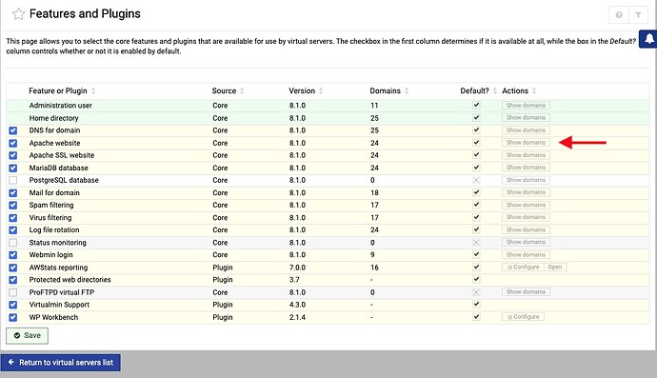Screen dimensions: 657x378
Task: Toggle default checkbox for Administration user
Action: tap(476, 105)
